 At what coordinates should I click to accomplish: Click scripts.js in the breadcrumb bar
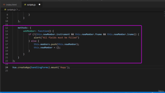click(x=11, y=10)
